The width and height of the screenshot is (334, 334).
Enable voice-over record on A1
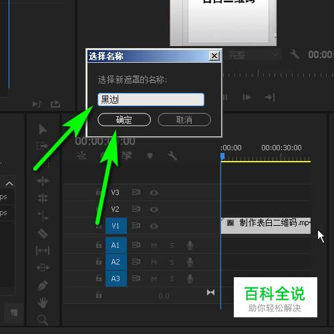click(190, 245)
